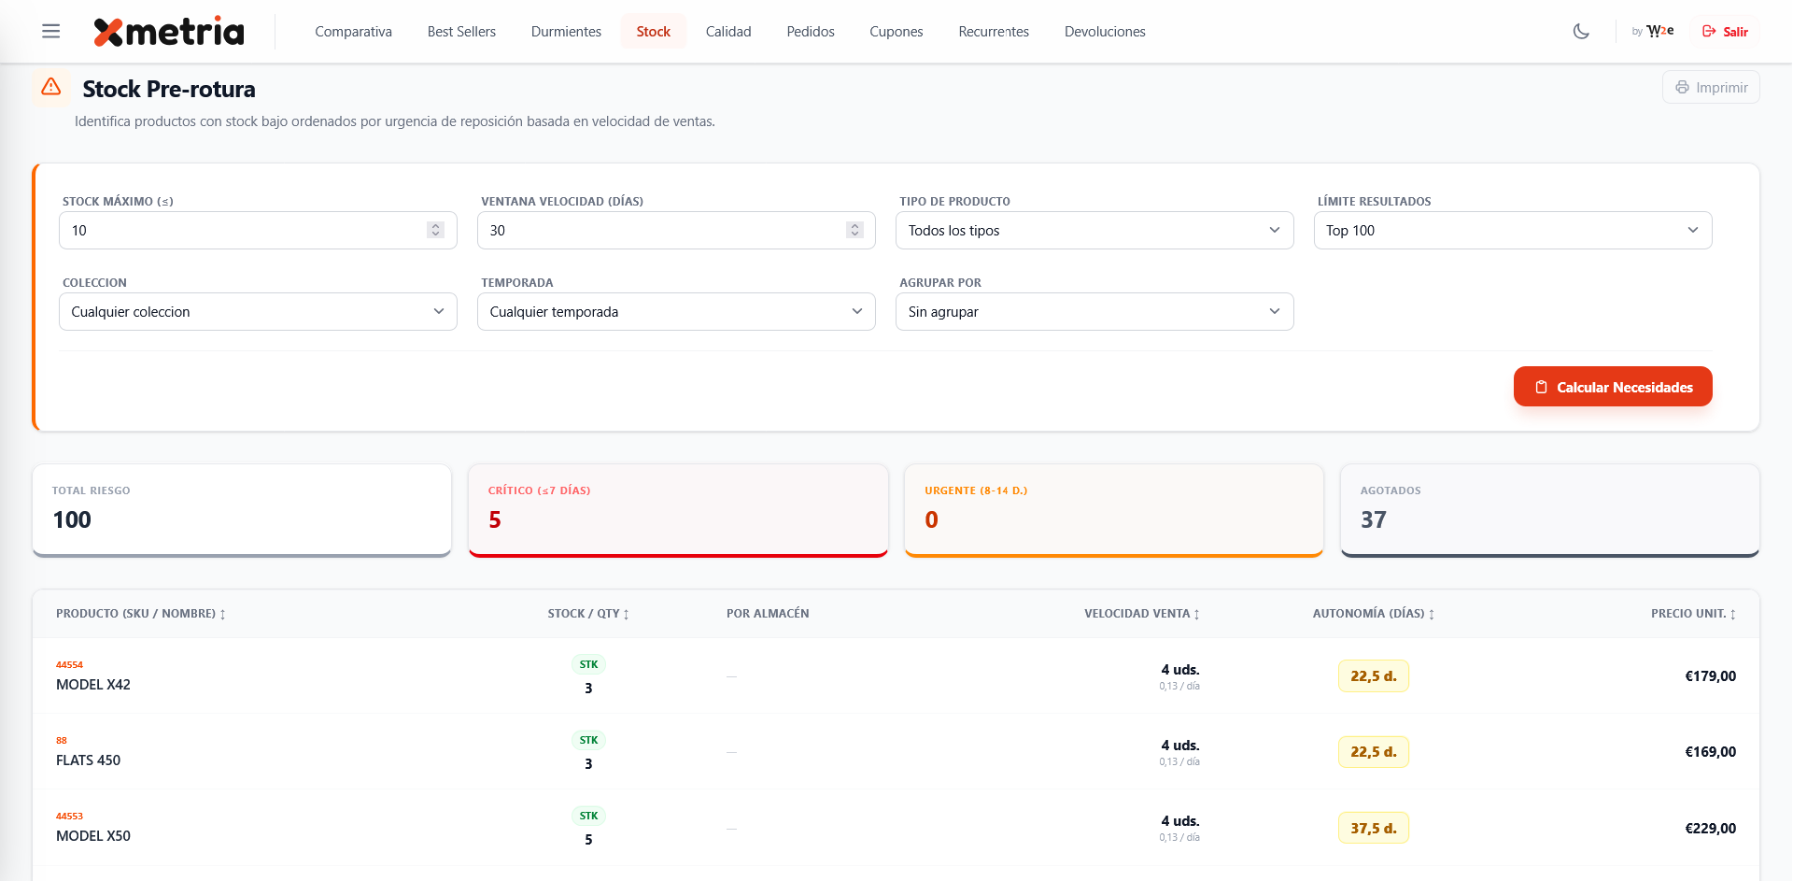Go to the Devoluciones tab

[1105, 32]
